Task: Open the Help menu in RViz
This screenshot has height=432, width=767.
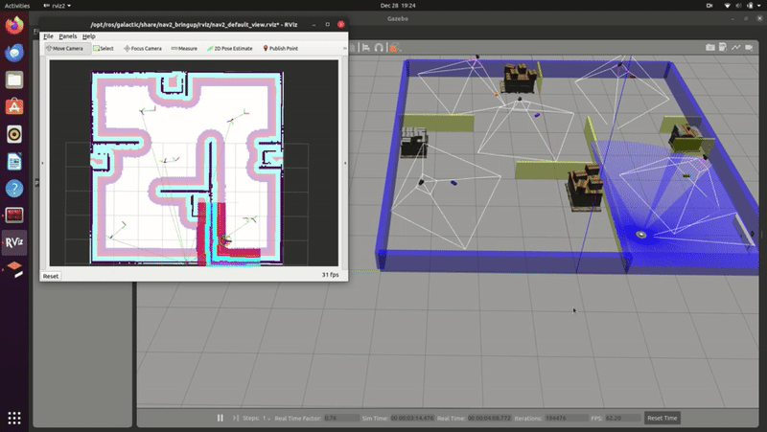Action: 88,36
